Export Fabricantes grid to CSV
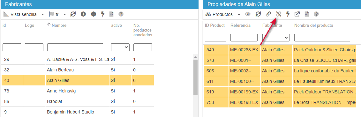Image resolution: width=361 pixels, height=117 pixels. pos(111,14)
